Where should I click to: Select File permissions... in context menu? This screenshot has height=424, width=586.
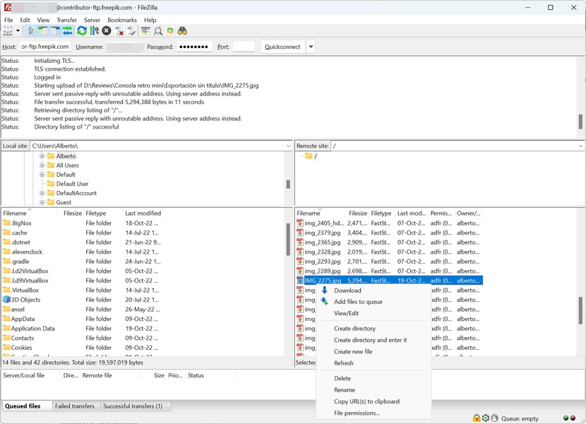pyautogui.click(x=357, y=413)
